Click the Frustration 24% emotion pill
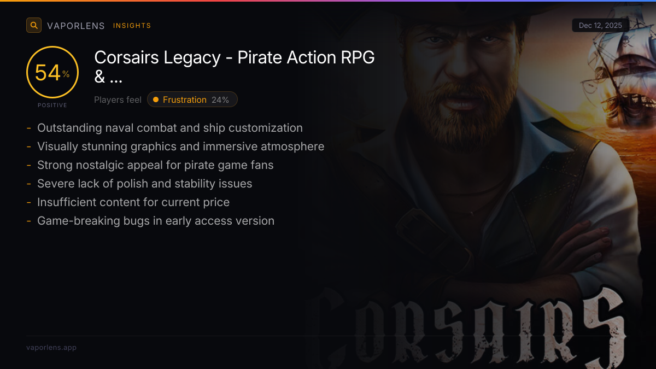Image resolution: width=656 pixels, height=369 pixels. pyautogui.click(x=192, y=99)
